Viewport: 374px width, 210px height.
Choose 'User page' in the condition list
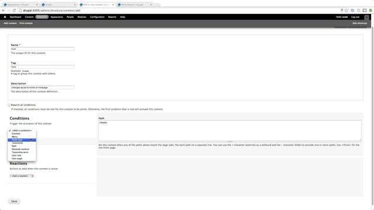click(22, 159)
